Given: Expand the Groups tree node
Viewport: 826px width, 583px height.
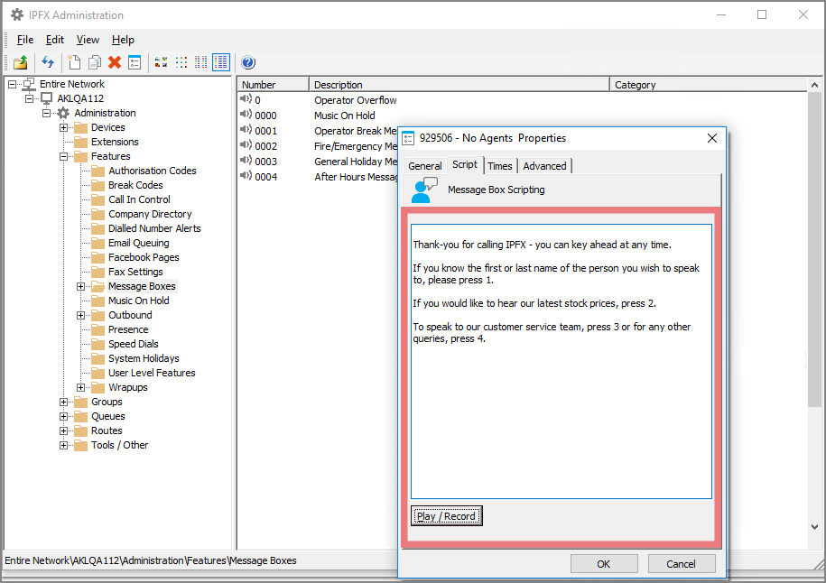Looking at the screenshot, I should 64,402.
